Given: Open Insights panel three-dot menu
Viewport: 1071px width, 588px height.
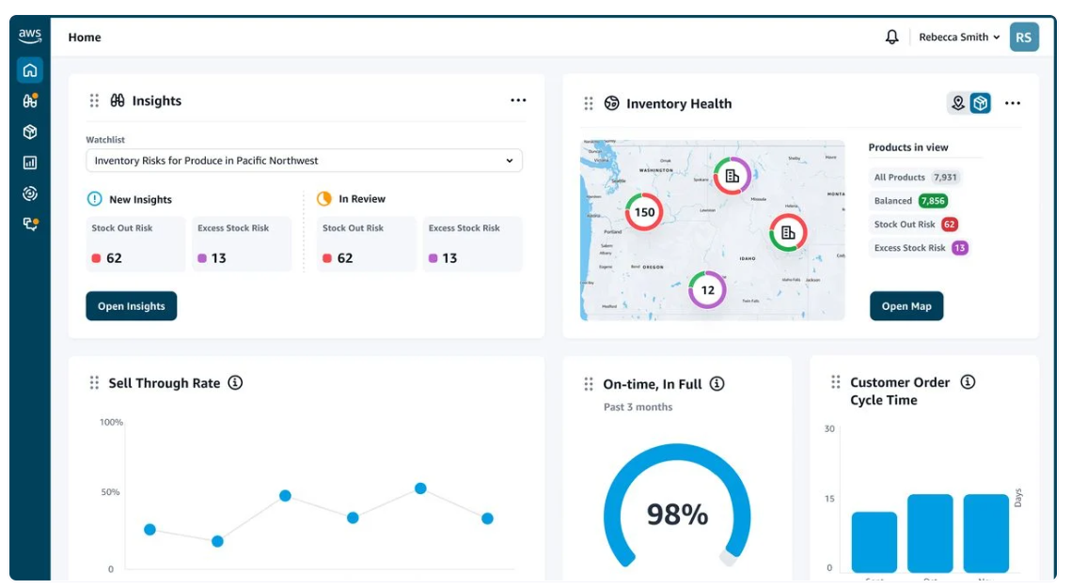Looking at the screenshot, I should [518, 101].
